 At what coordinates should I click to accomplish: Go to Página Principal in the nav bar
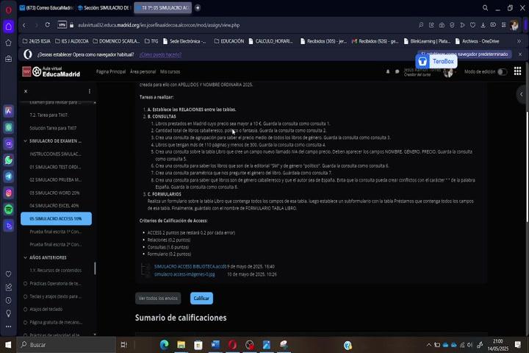tap(111, 71)
